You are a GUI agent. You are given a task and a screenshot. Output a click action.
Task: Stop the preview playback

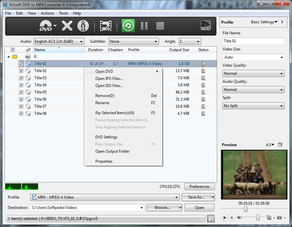(x=232, y=218)
